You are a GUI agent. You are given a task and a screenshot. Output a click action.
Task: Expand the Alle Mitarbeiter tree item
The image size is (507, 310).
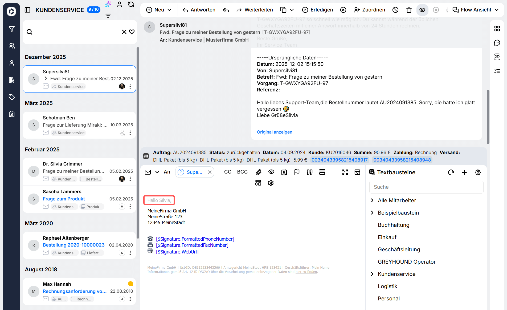click(x=372, y=200)
